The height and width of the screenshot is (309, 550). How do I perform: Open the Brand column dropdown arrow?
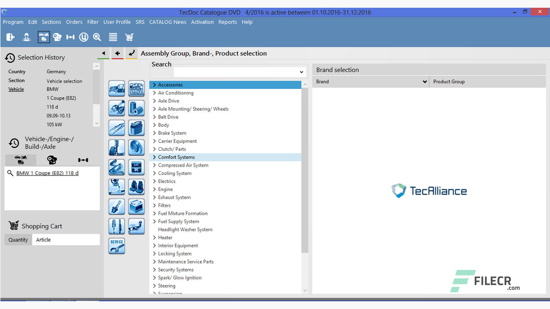click(x=425, y=82)
